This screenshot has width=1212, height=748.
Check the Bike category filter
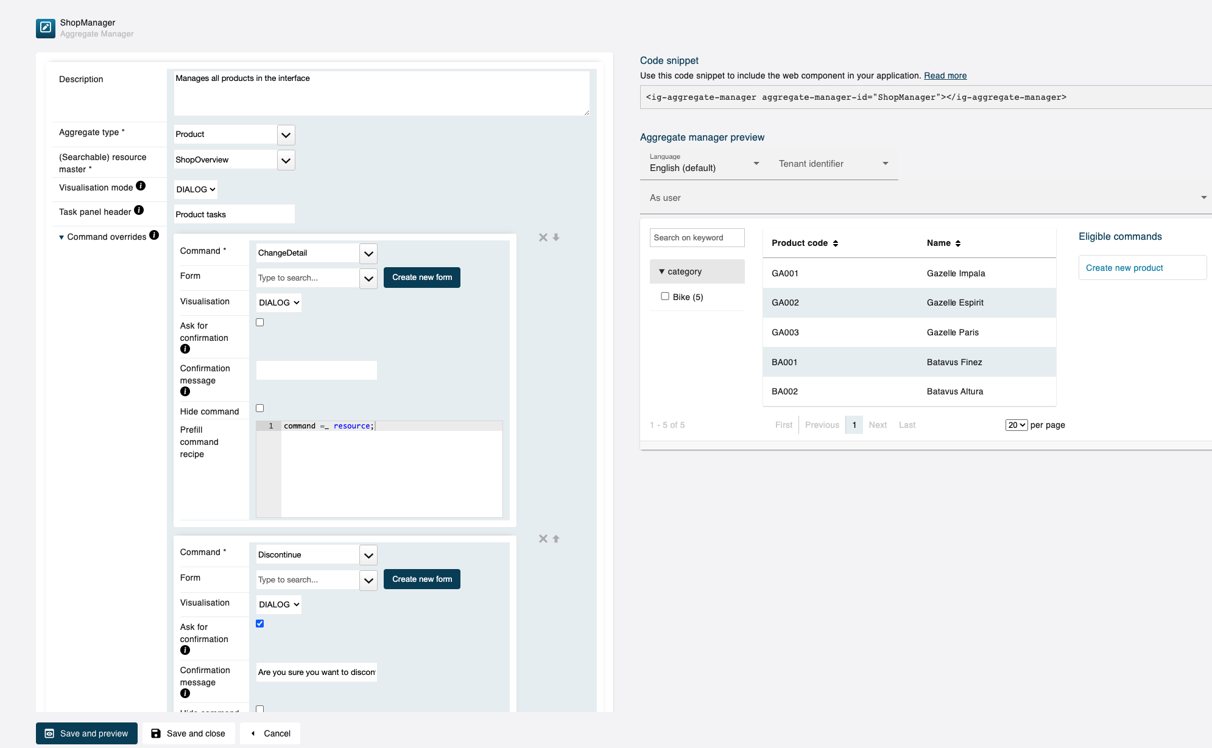665,296
